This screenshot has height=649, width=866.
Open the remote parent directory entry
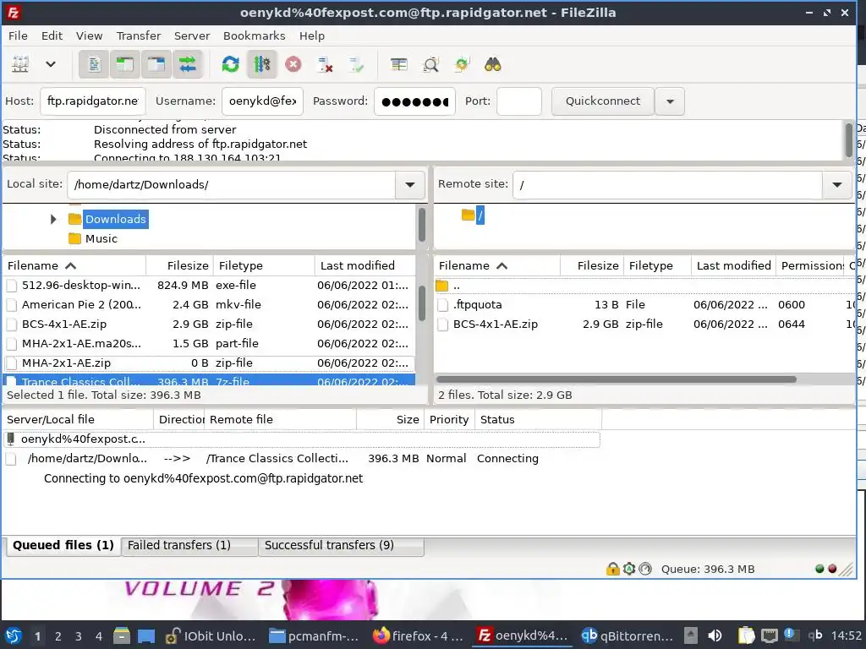pyautogui.click(x=644, y=286)
